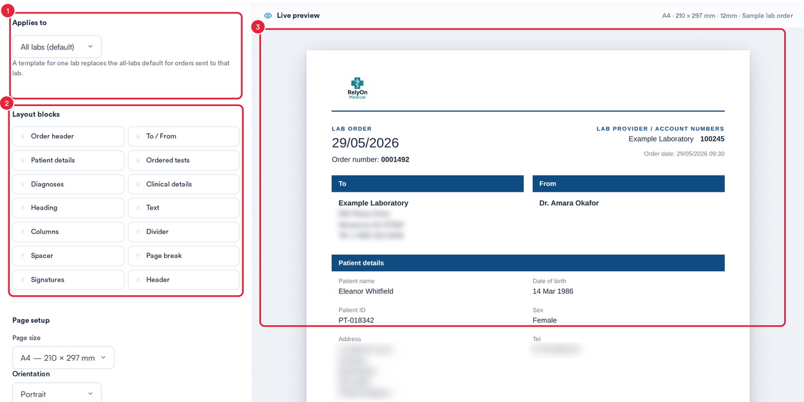Click the Page setup section heading
This screenshot has width=804, height=402.
[x=31, y=320]
